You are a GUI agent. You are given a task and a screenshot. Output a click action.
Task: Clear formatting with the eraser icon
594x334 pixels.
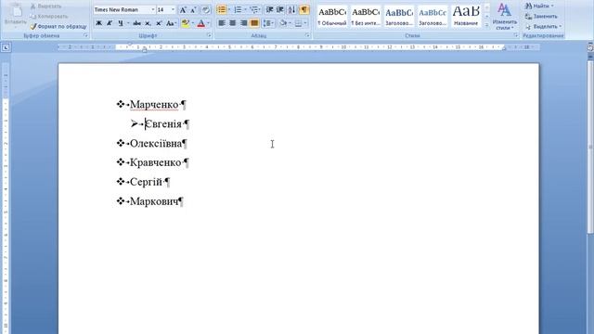(206, 10)
